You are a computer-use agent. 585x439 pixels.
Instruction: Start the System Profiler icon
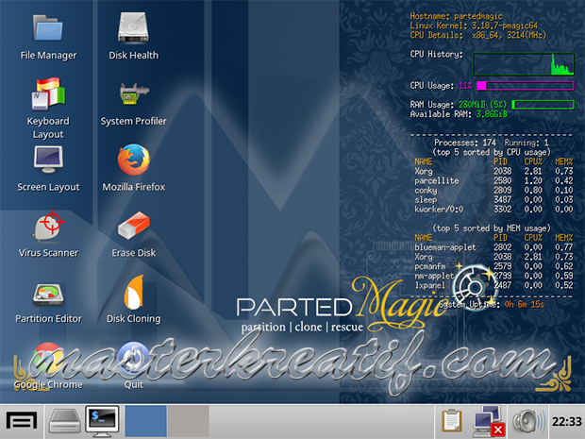pyautogui.click(x=134, y=93)
